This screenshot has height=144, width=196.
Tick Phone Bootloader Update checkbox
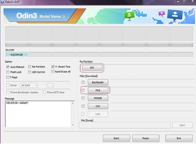(8, 92)
